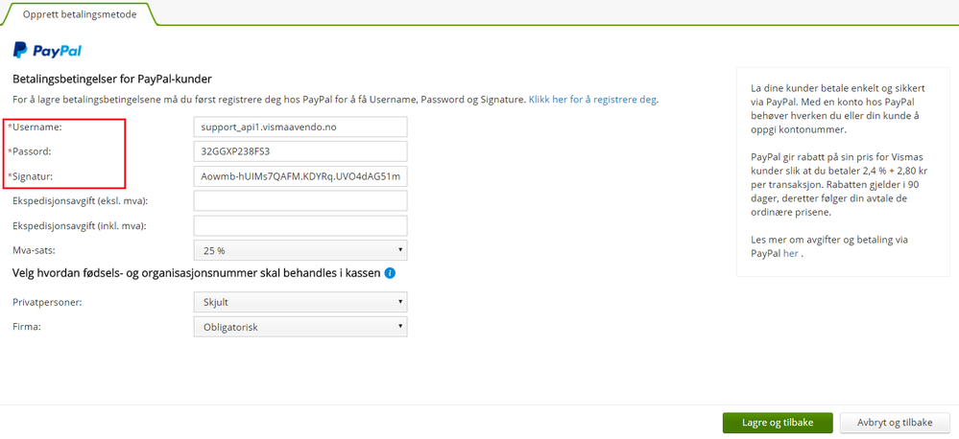Click the Ekspedisjonsavgift (inkl. mva) field
Image resolution: width=959 pixels, height=439 pixels.
tap(300, 225)
